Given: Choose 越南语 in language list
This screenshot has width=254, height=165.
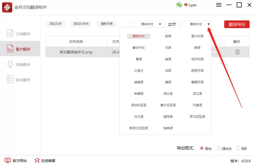Looking at the screenshot, I should pos(139,82).
